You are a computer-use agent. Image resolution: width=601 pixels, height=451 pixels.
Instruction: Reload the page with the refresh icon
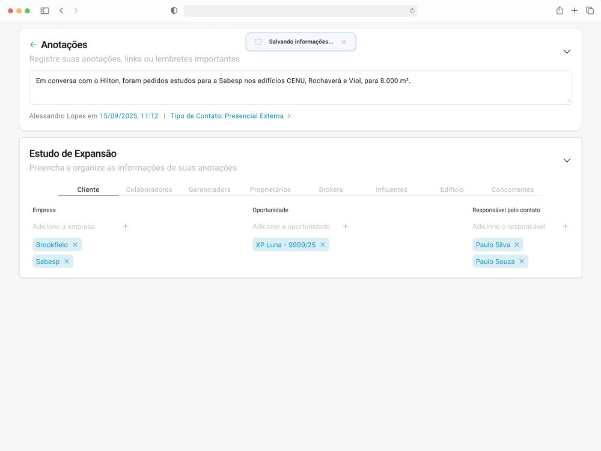412,11
